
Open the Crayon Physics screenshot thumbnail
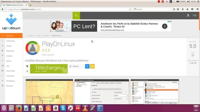pos(49,92)
